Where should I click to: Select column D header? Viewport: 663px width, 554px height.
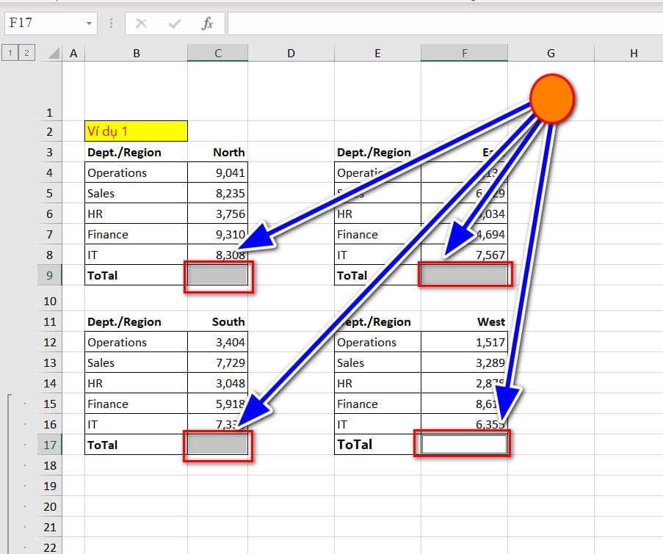coord(291,54)
